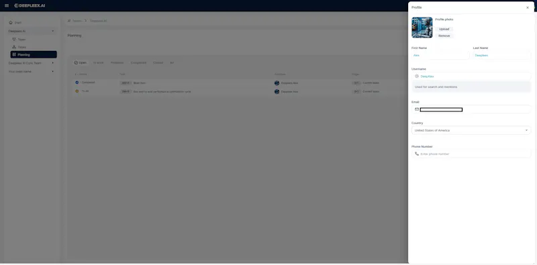This screenshot has width=537, height=265.
Task: Click the phone icon in Phone Number field
Action: [417, 154]
